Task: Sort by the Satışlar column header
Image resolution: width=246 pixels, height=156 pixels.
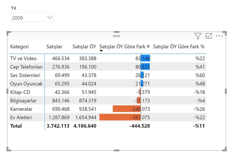Action: [54, 47]
